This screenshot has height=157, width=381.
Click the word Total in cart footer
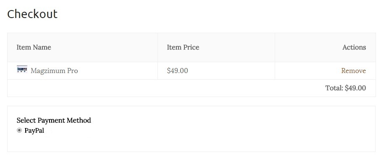tap(334, 88)
